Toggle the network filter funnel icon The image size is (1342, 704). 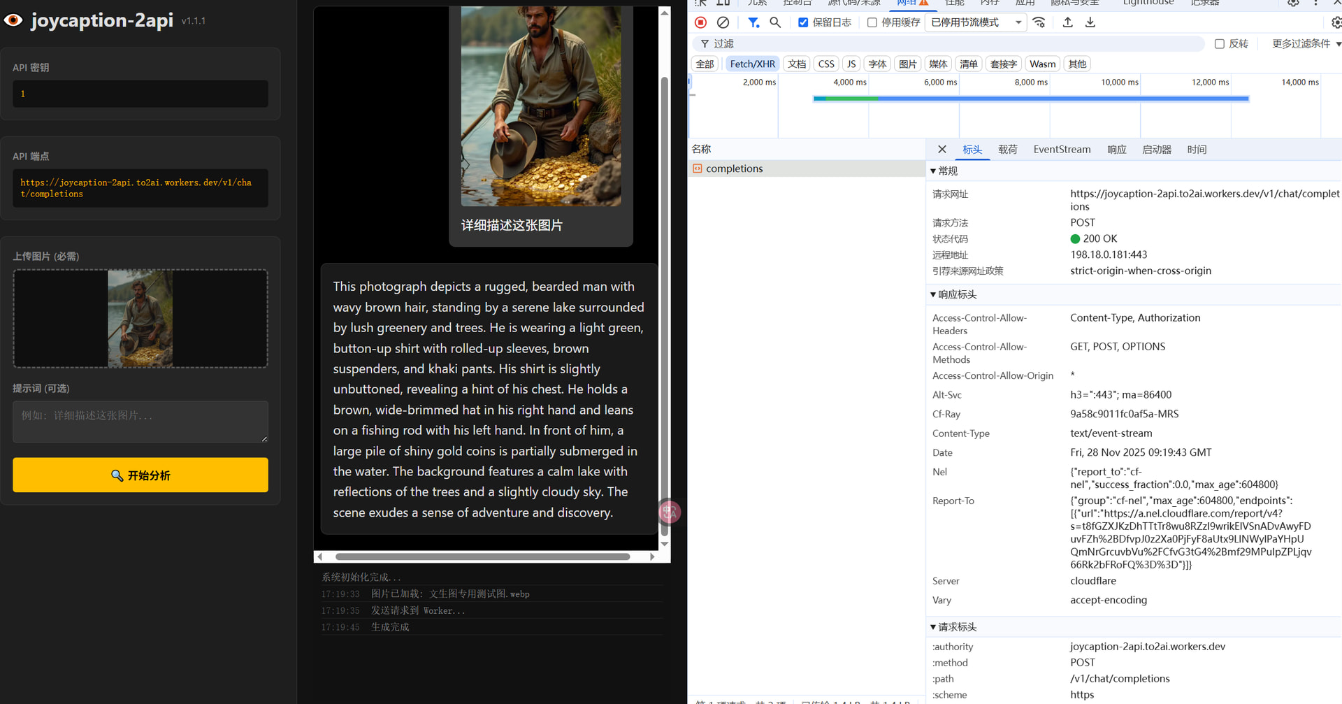point(753,22)
